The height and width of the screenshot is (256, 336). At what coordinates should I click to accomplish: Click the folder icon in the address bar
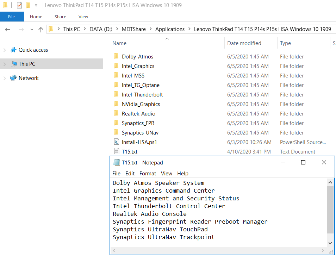(51, 29)
